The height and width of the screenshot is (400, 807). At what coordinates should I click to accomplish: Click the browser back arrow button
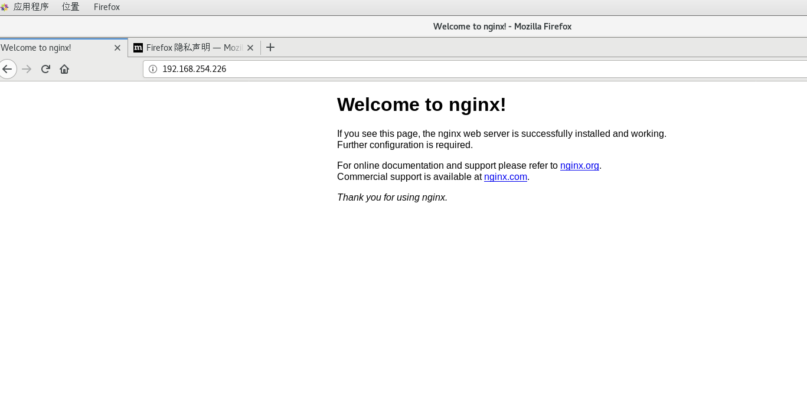pyautogui.click(x=7, y=69)
